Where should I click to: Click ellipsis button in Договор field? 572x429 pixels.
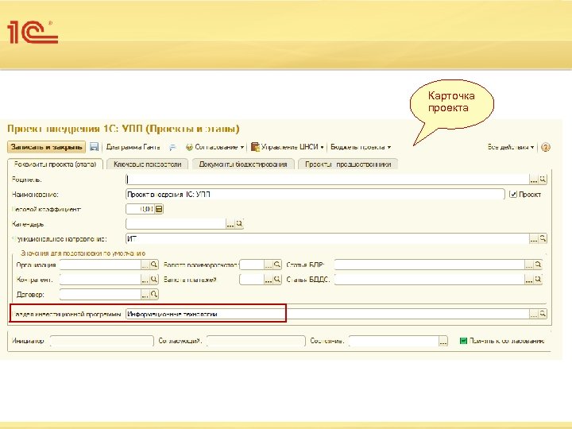[145, 294]
